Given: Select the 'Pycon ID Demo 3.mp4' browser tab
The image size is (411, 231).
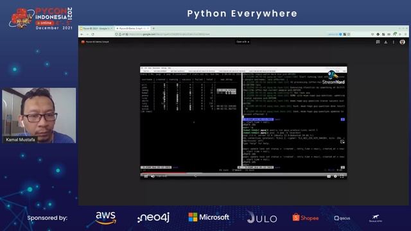Looking at the screenshot, I should pos(133,28).
